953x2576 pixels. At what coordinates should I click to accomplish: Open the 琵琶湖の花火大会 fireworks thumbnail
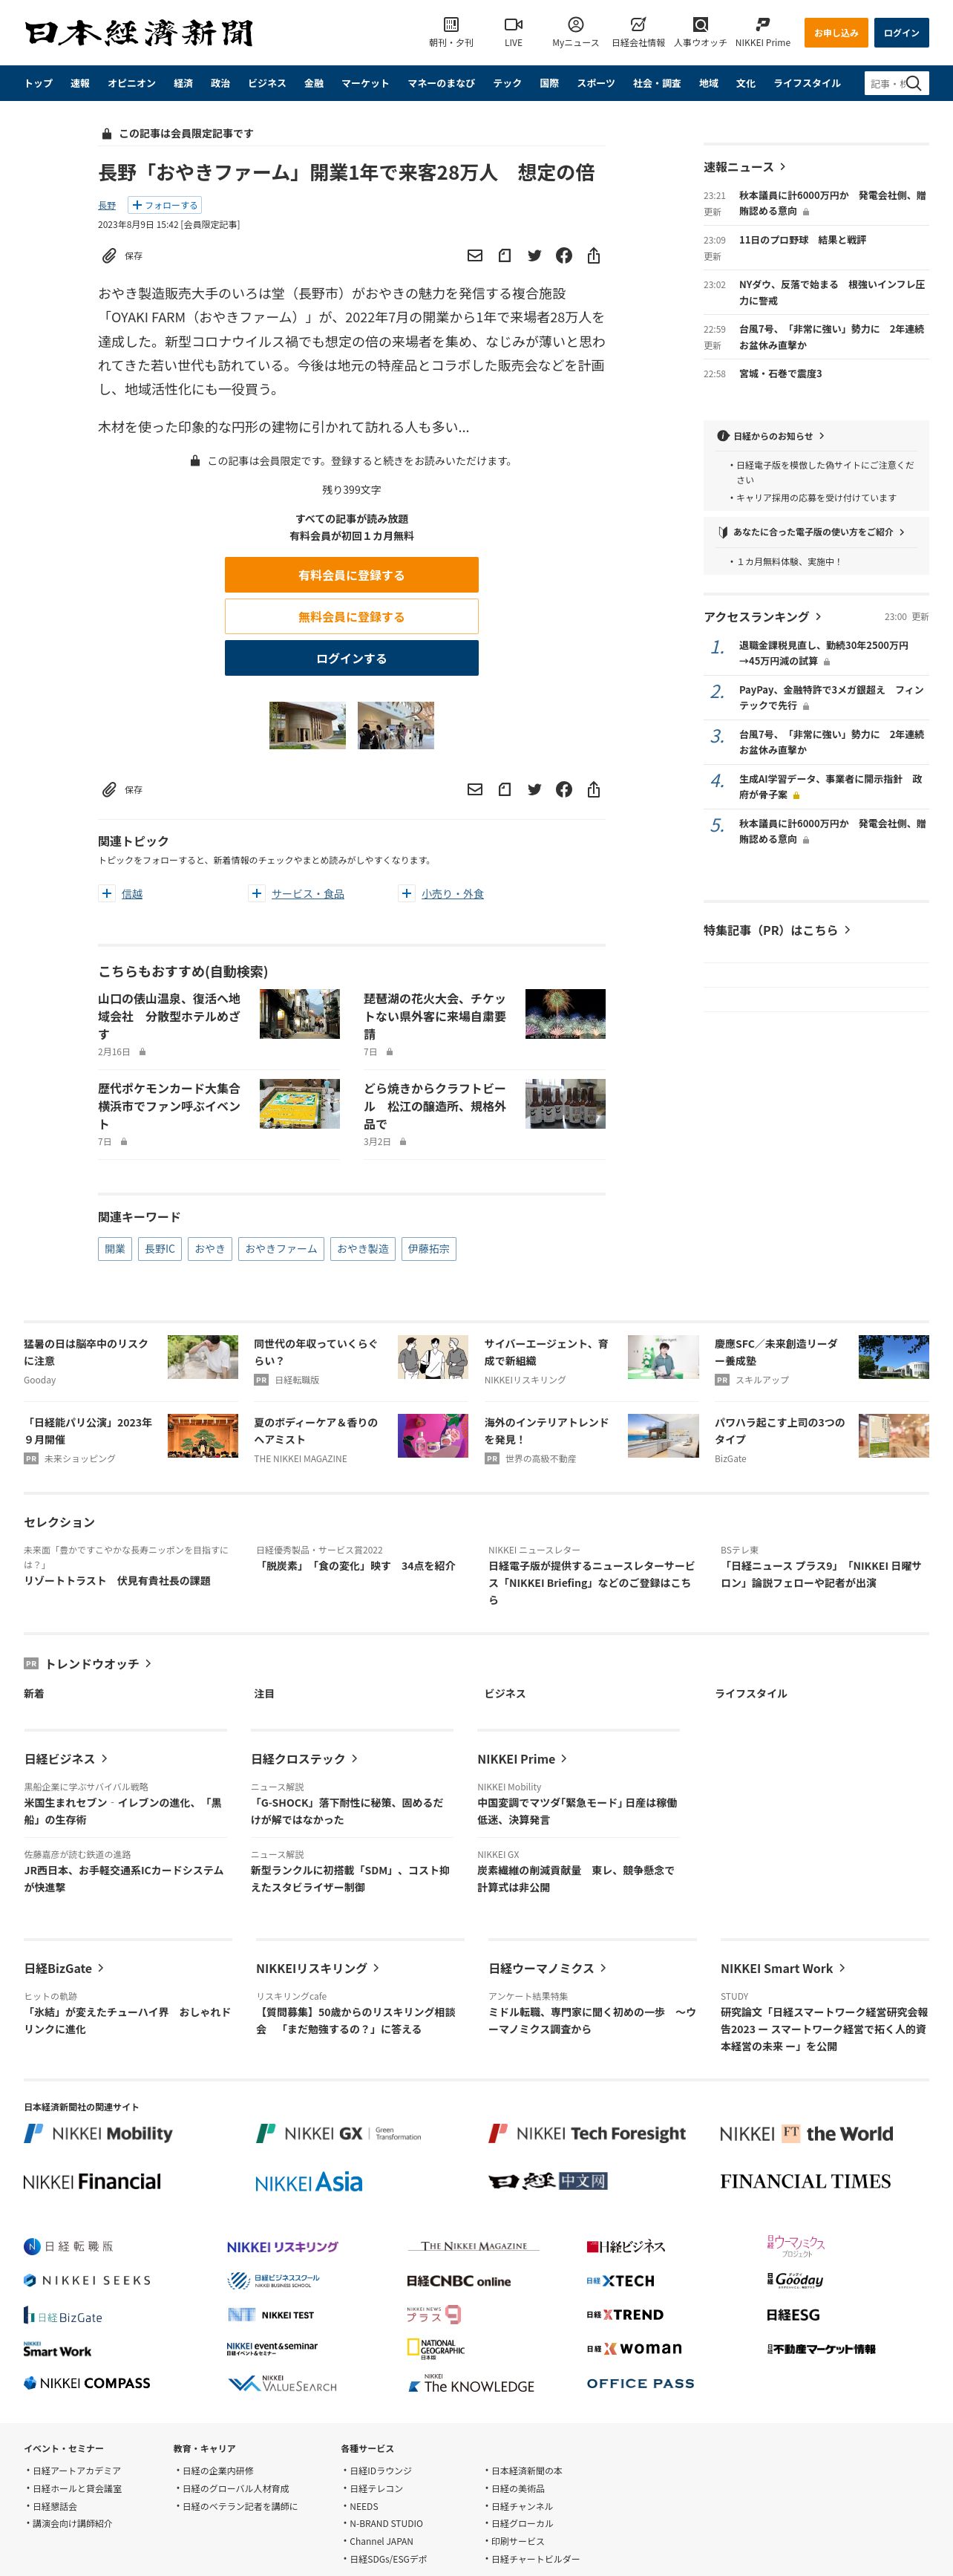tap(565, 1014)
